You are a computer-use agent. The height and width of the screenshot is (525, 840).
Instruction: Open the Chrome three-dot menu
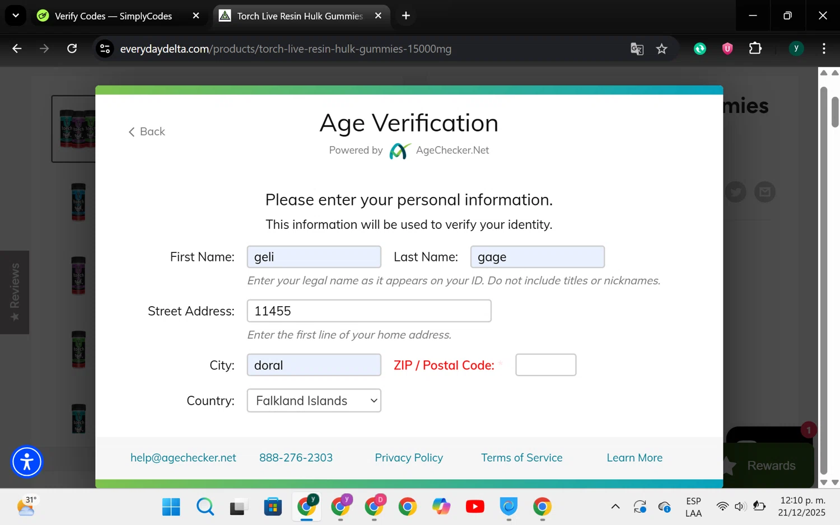click(824, 49)
